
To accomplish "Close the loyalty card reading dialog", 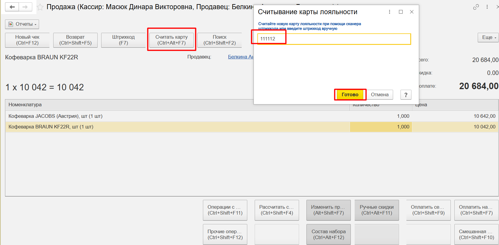I will click(412, 12).
